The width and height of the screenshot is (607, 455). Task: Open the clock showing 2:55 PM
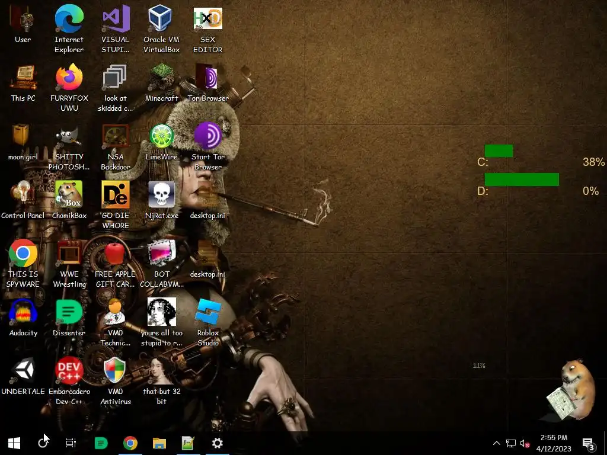(x=554, y=443)
